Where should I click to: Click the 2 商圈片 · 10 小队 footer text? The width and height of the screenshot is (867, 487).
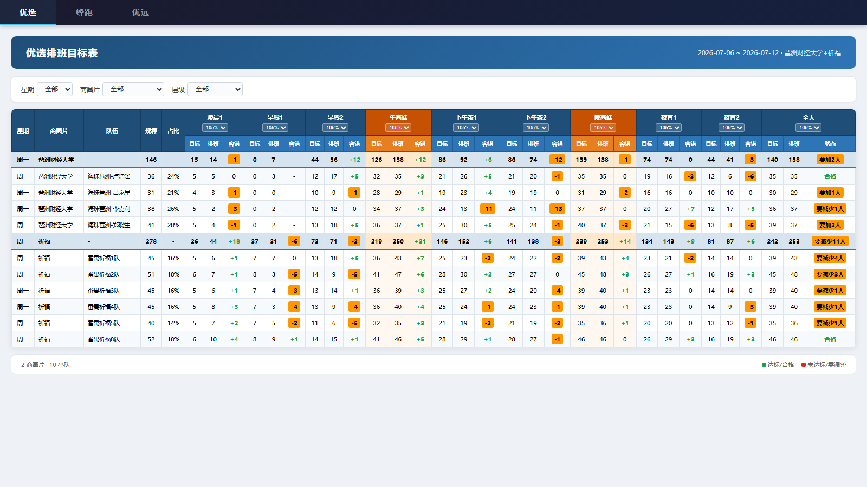tap(46, 365)
